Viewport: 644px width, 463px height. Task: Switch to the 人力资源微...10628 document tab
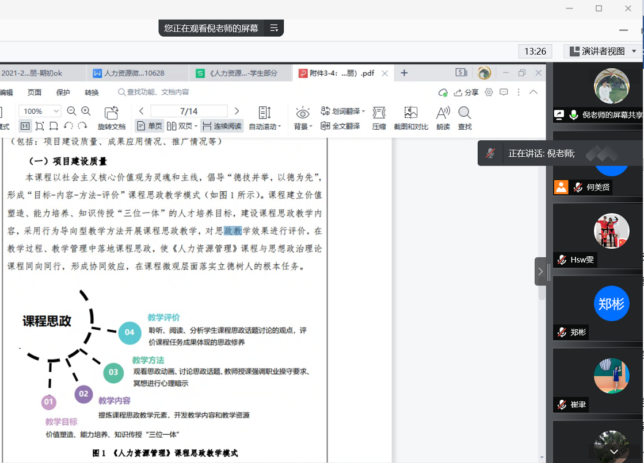(134, 73)
